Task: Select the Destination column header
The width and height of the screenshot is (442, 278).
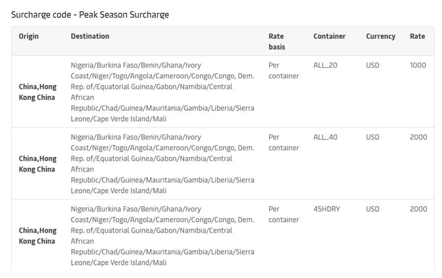Action: point(90,36)
